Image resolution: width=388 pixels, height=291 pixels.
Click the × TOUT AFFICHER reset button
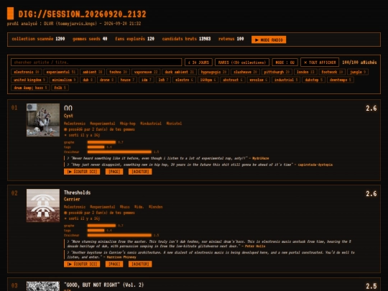pos(320,62)
